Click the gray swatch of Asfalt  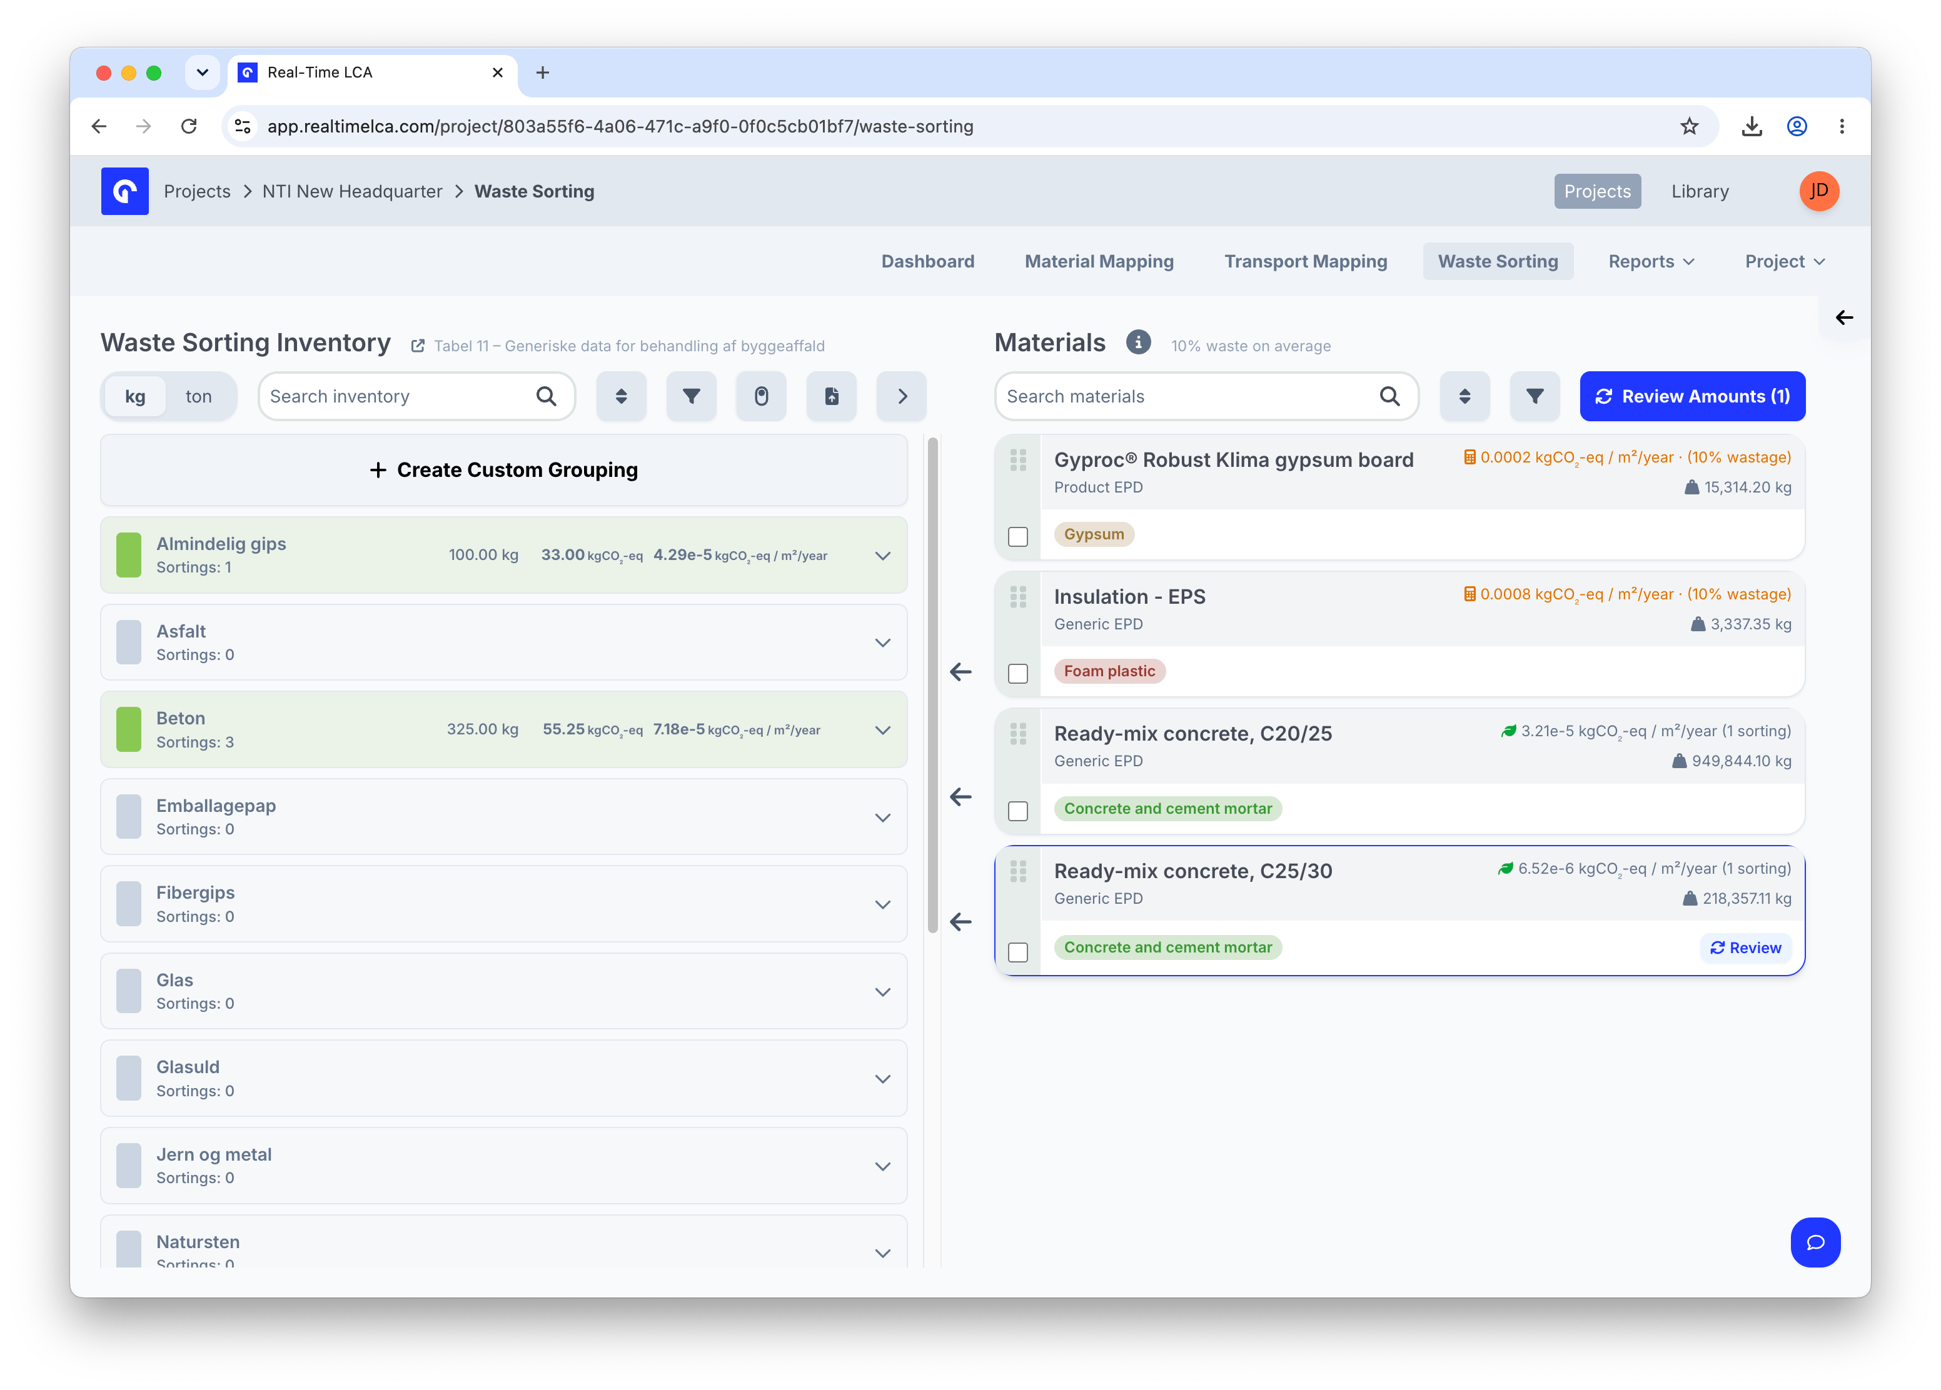tap(128, 642)
